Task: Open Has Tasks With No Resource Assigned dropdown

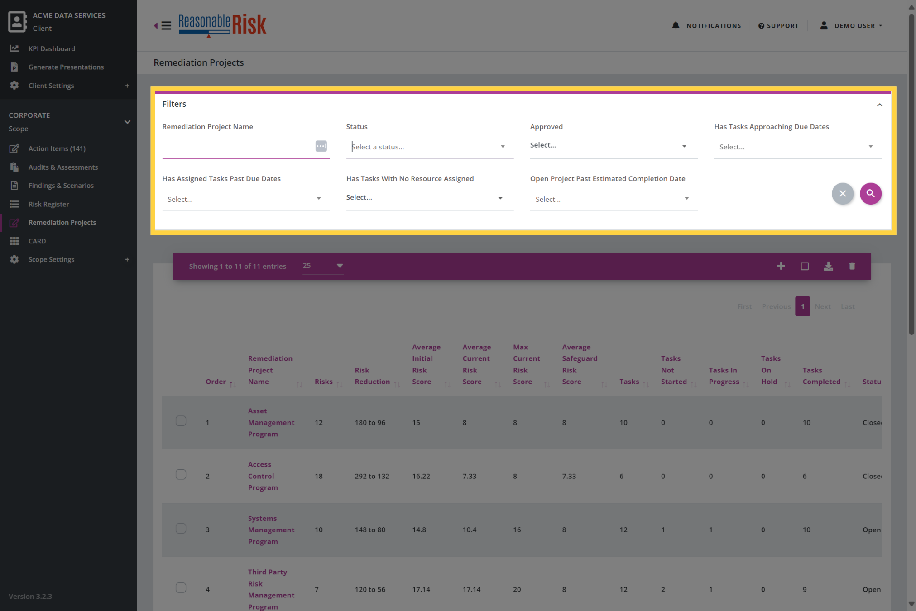Action: coord(429,198)
